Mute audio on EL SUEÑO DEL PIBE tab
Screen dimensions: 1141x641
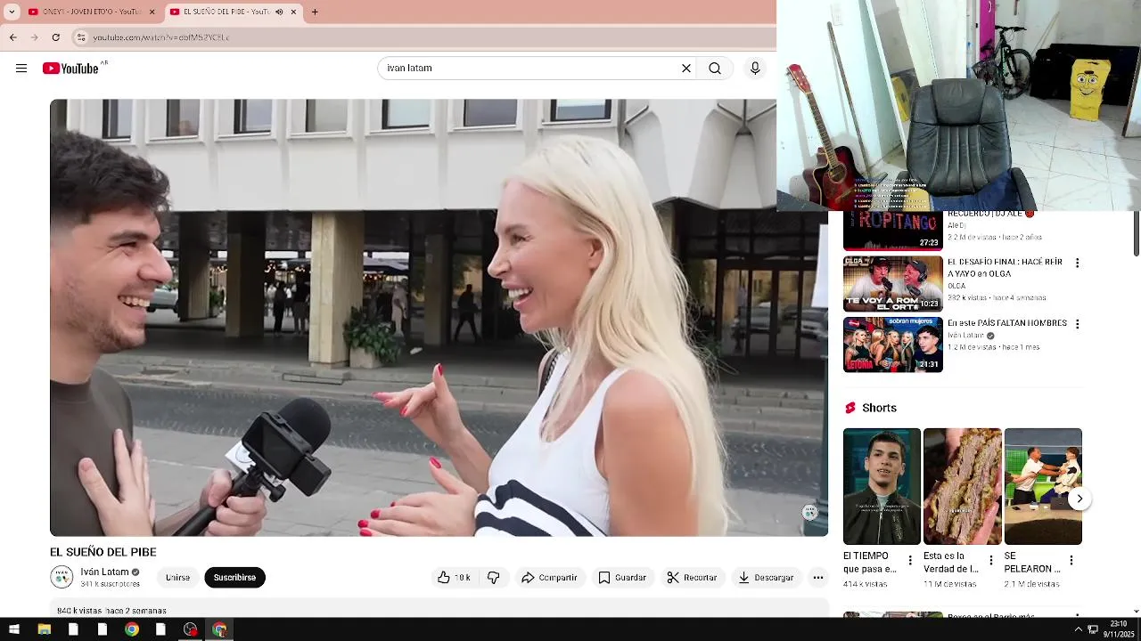[279, 12]
